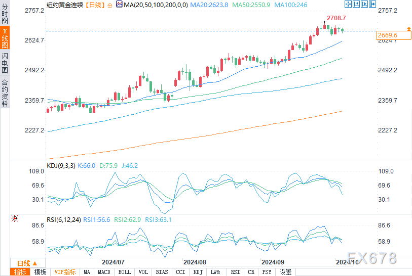Enable the MACD indicator
The width and height of the screenshot is (412, 276).
pyautogui.click(x=104, y=272)
